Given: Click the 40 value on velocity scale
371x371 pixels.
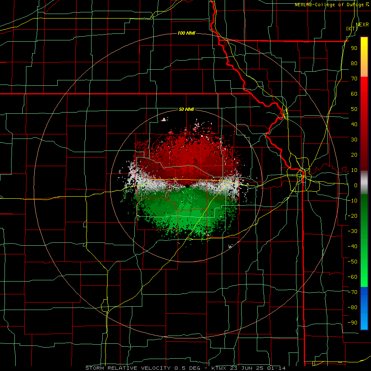Looking at the screenshot, I should tap(354, 124).
